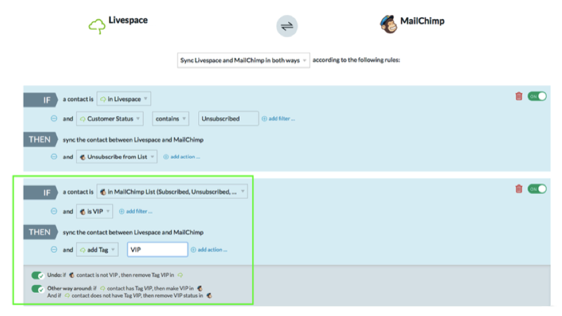This screenshot has width=562, height=316.
Task: Delete the MailChimp List rule with trash icon
Action: coord(518,189)
